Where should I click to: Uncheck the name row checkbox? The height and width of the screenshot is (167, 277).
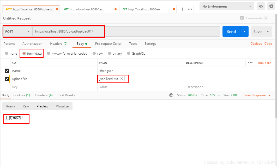click(7, 71)
